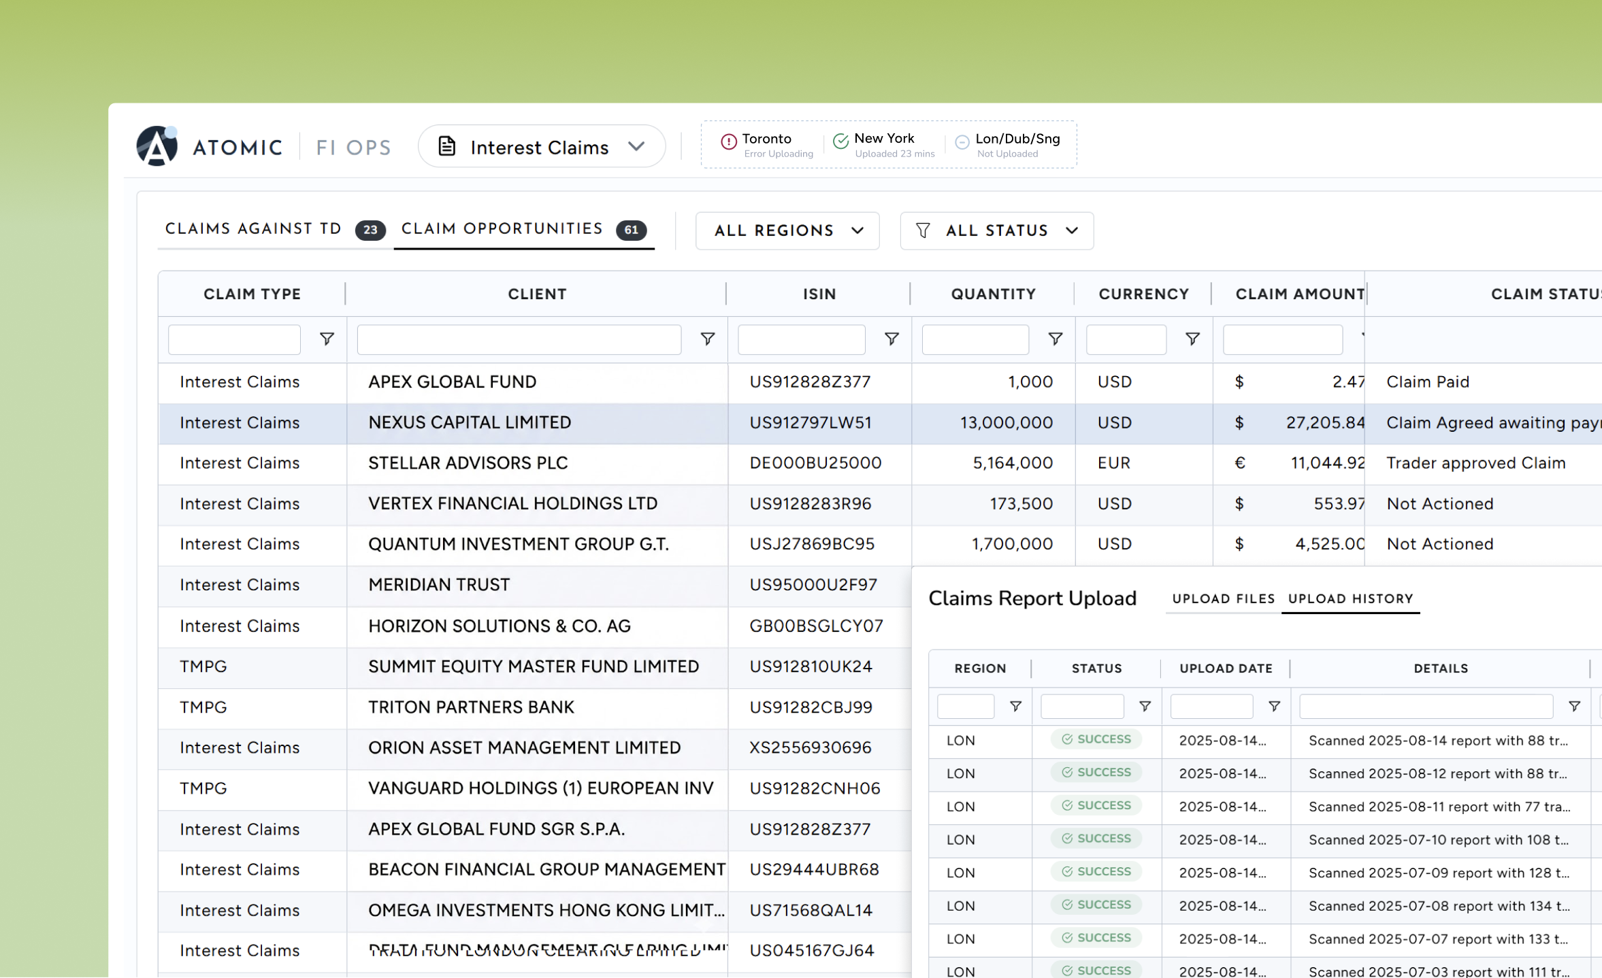Click the filter icon for Client column
The image size is (1602, 978).
(707, 339)
